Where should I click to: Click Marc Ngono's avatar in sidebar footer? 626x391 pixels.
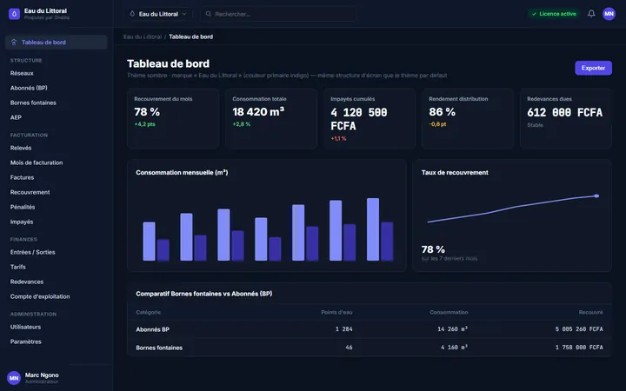click(14, 377)
